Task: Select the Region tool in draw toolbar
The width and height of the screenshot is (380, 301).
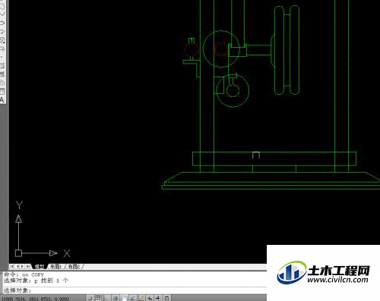Action: pyautogui.click(x=2, y=83)
